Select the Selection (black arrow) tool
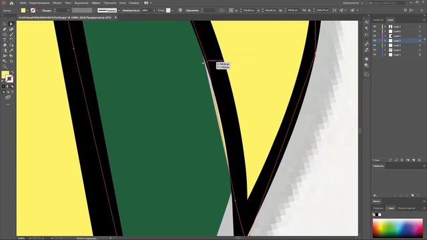427x240 pixels. pyautogui.click(x=5, y=24)
